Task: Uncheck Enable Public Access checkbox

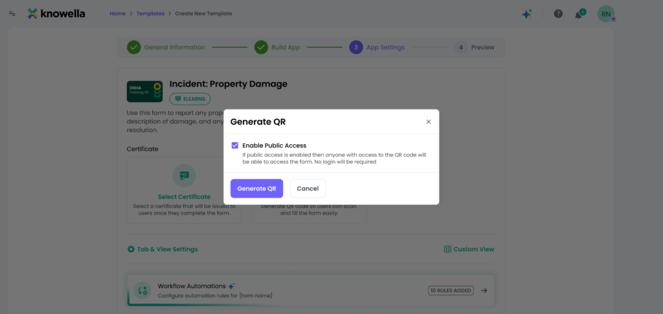Action: pyautogui.click(x=235, y=145)
